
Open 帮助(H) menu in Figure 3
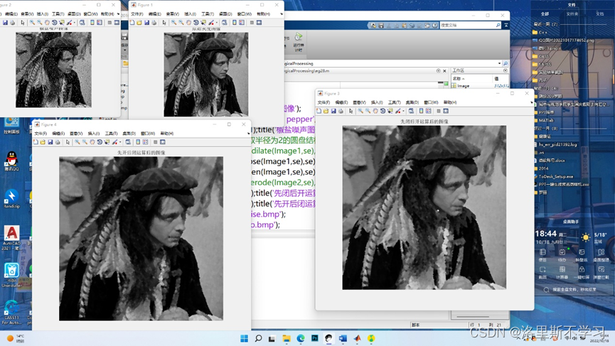coord(450,103)
